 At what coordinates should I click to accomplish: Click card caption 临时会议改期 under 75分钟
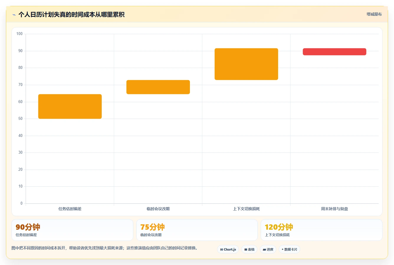(x=151, y=235)
